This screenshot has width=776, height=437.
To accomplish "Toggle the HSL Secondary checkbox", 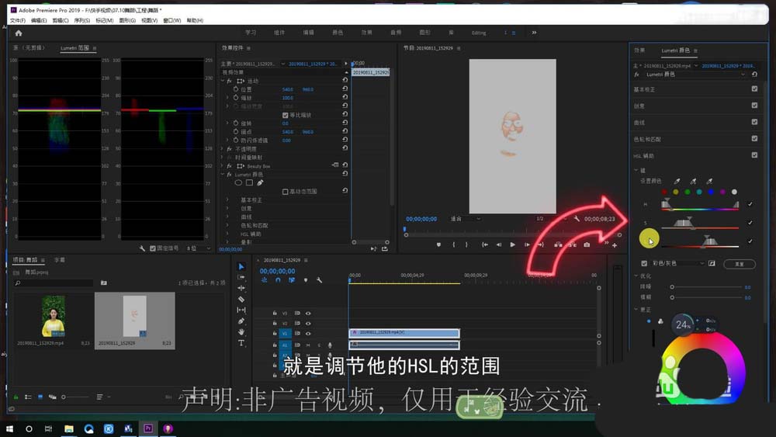I will pyautogui.click(x=754, y=155).
